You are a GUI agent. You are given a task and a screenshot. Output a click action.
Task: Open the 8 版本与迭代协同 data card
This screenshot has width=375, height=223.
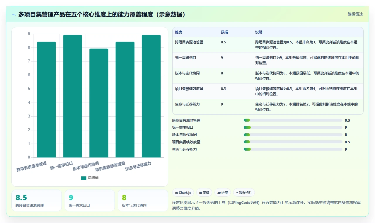[143, 200]
